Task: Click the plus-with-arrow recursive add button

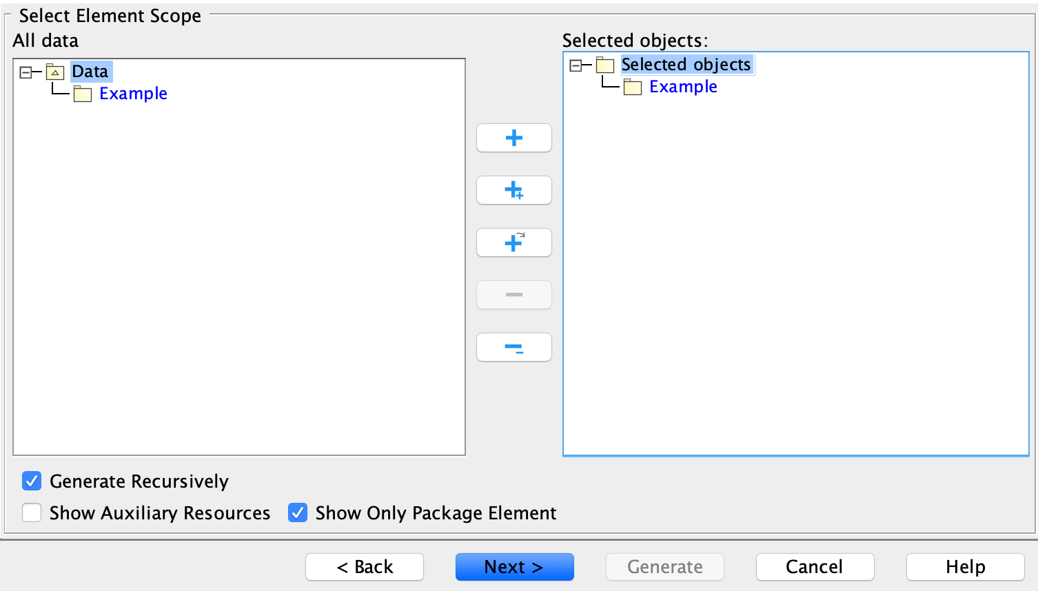Action: point(513,242)
